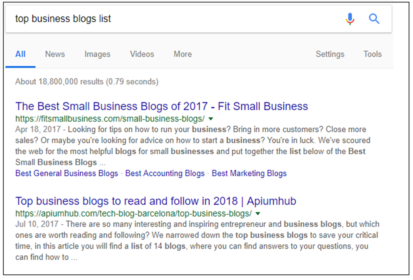Click the microphone icon for voice search
The image size is (413, 280).
point(350,19)
